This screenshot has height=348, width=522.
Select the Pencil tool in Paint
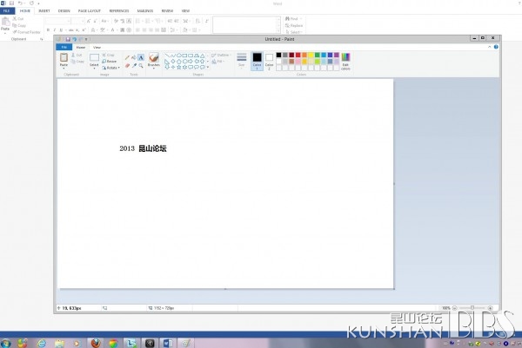tap(127, 57)
